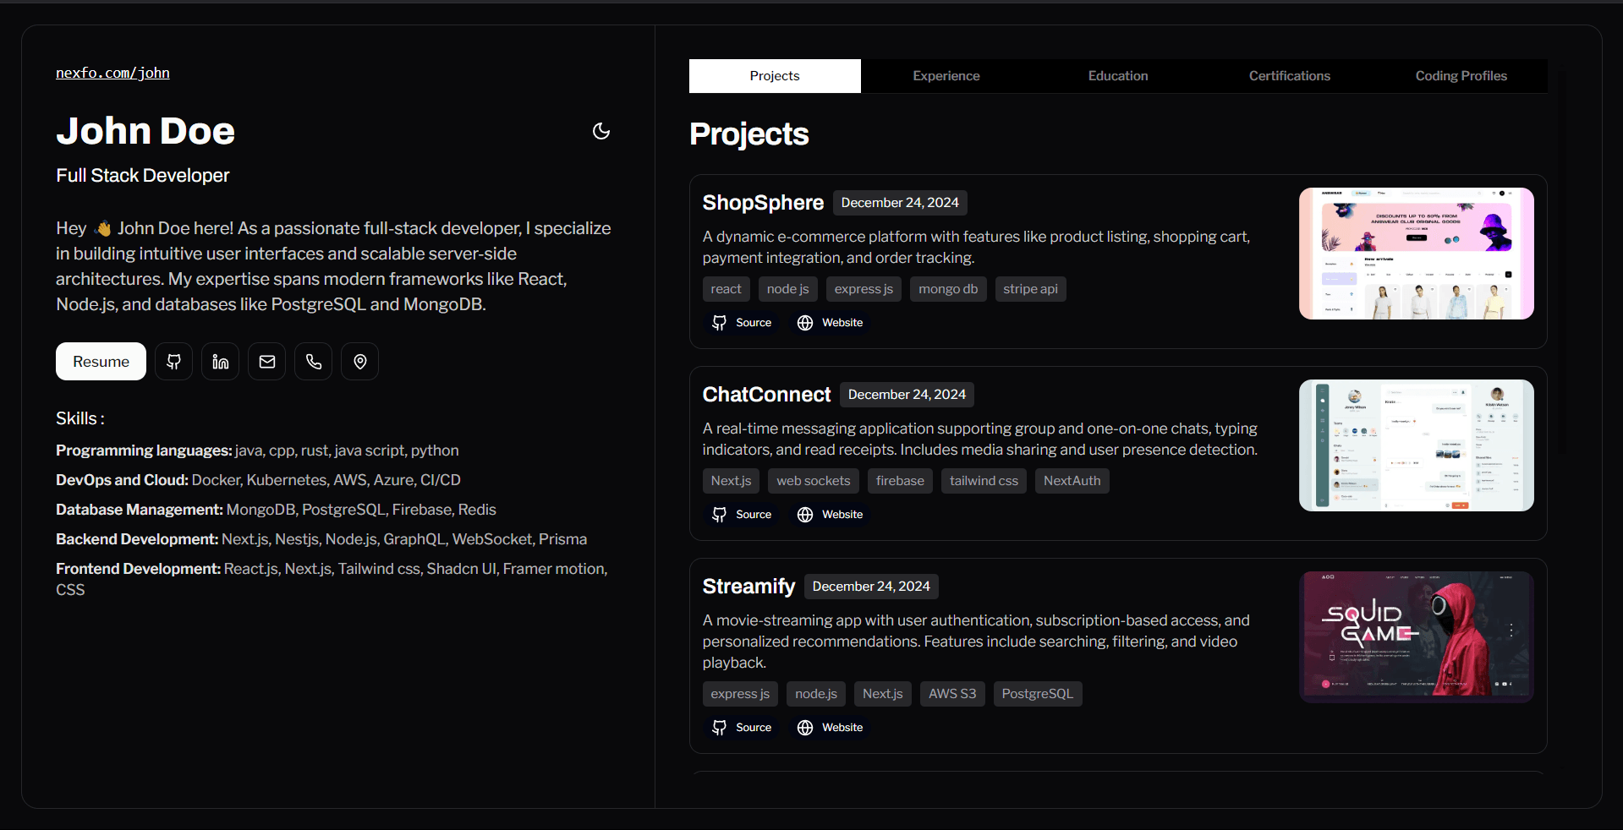Click ChatConnect's Source button
1623x830 pixels.
[740, 515]
